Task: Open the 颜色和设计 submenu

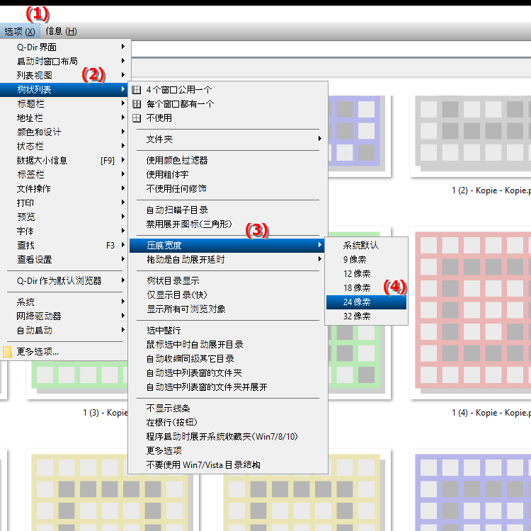Action: pos(64,132)
